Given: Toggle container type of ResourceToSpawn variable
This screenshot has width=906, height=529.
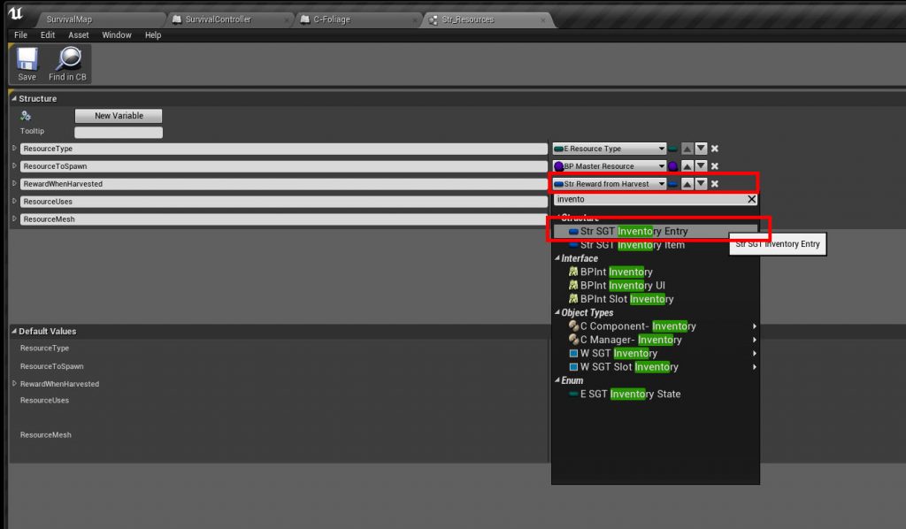Looking at the screenshot, I should [673, 166].
